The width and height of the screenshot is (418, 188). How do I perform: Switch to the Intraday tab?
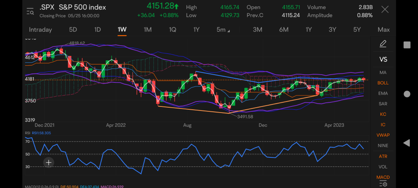click(40, 29)
